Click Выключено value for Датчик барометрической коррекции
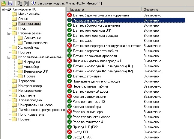Image resolution: width=194 pixels, height=139 pixels. [152, 15]
